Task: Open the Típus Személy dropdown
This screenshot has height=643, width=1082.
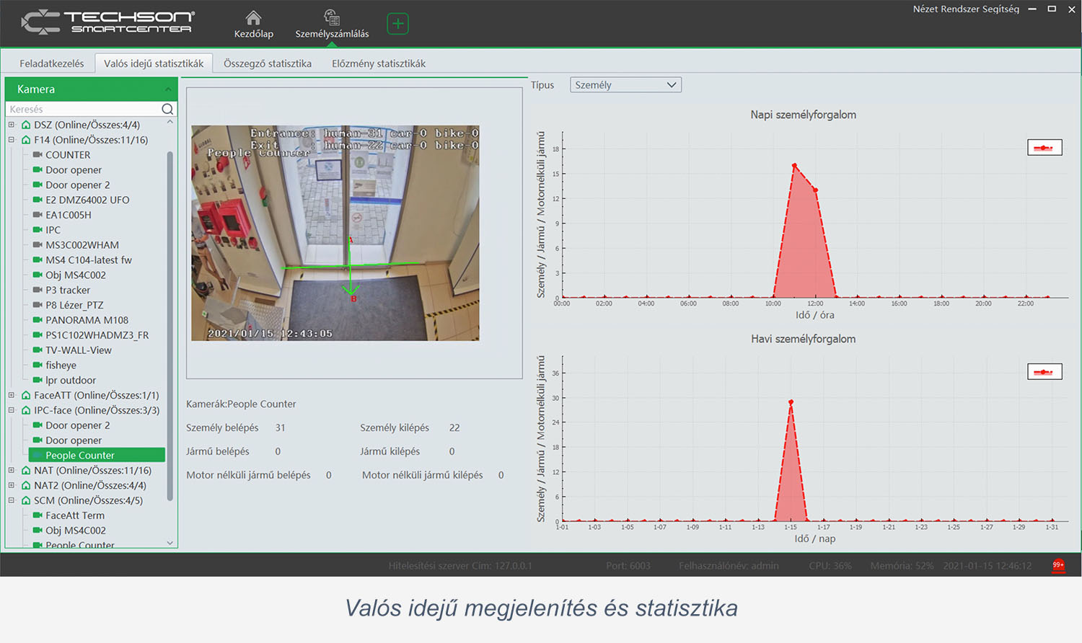Action: (x=625, y=85)
